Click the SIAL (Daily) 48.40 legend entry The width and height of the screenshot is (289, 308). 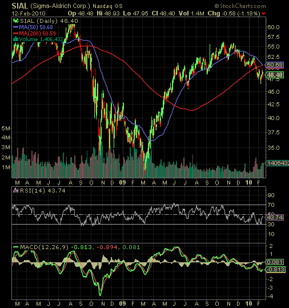[x=49, y=21]
